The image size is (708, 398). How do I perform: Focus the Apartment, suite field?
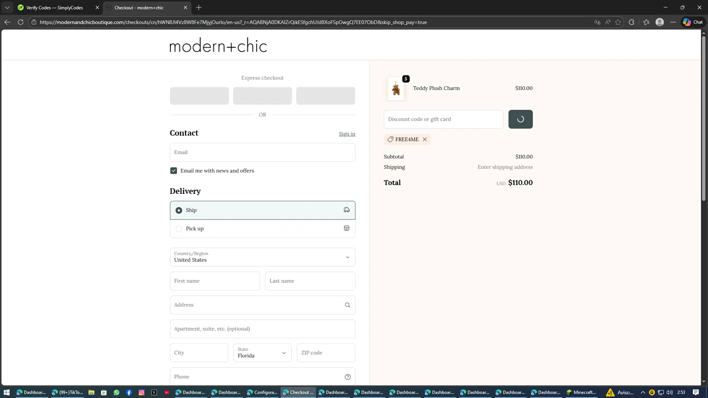coord(262,329)
